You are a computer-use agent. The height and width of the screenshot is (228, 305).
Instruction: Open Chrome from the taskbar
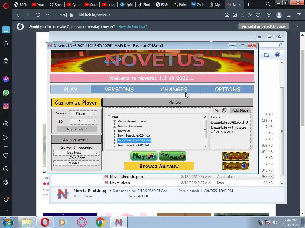click(100, 222)
